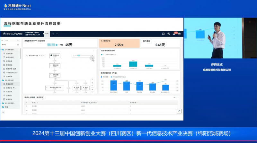Open the process graph kebab menu

pos(93,51)
